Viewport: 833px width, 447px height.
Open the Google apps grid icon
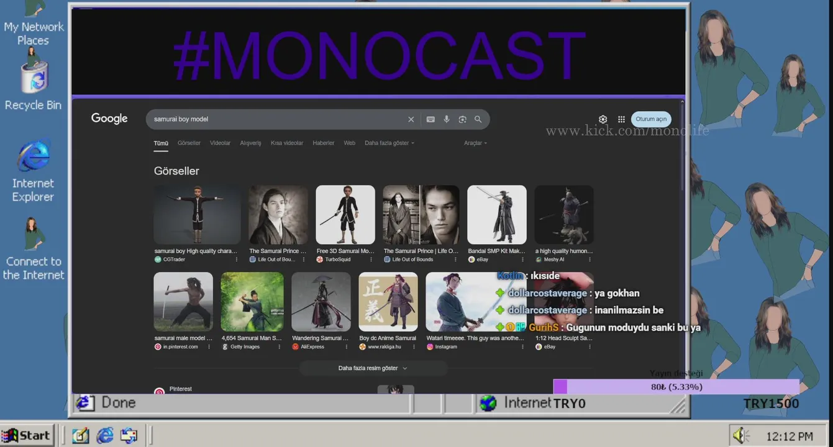click(621, 119)
